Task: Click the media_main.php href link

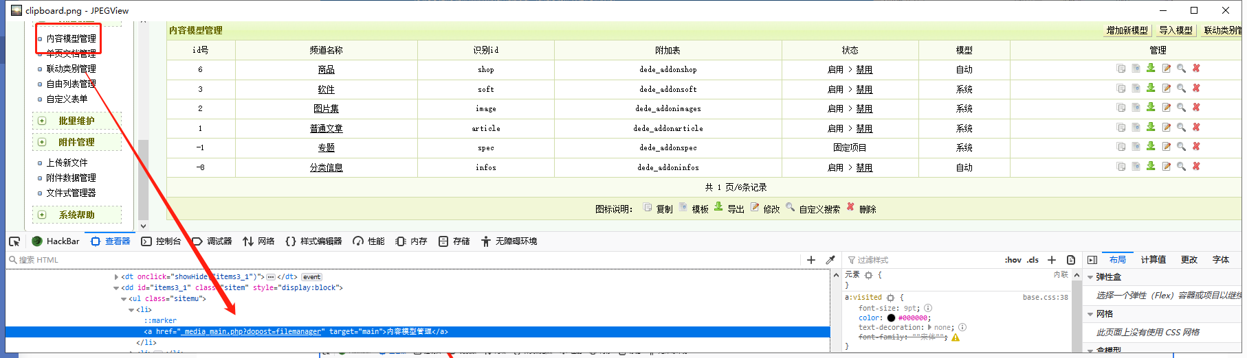Action: (250, 332)
